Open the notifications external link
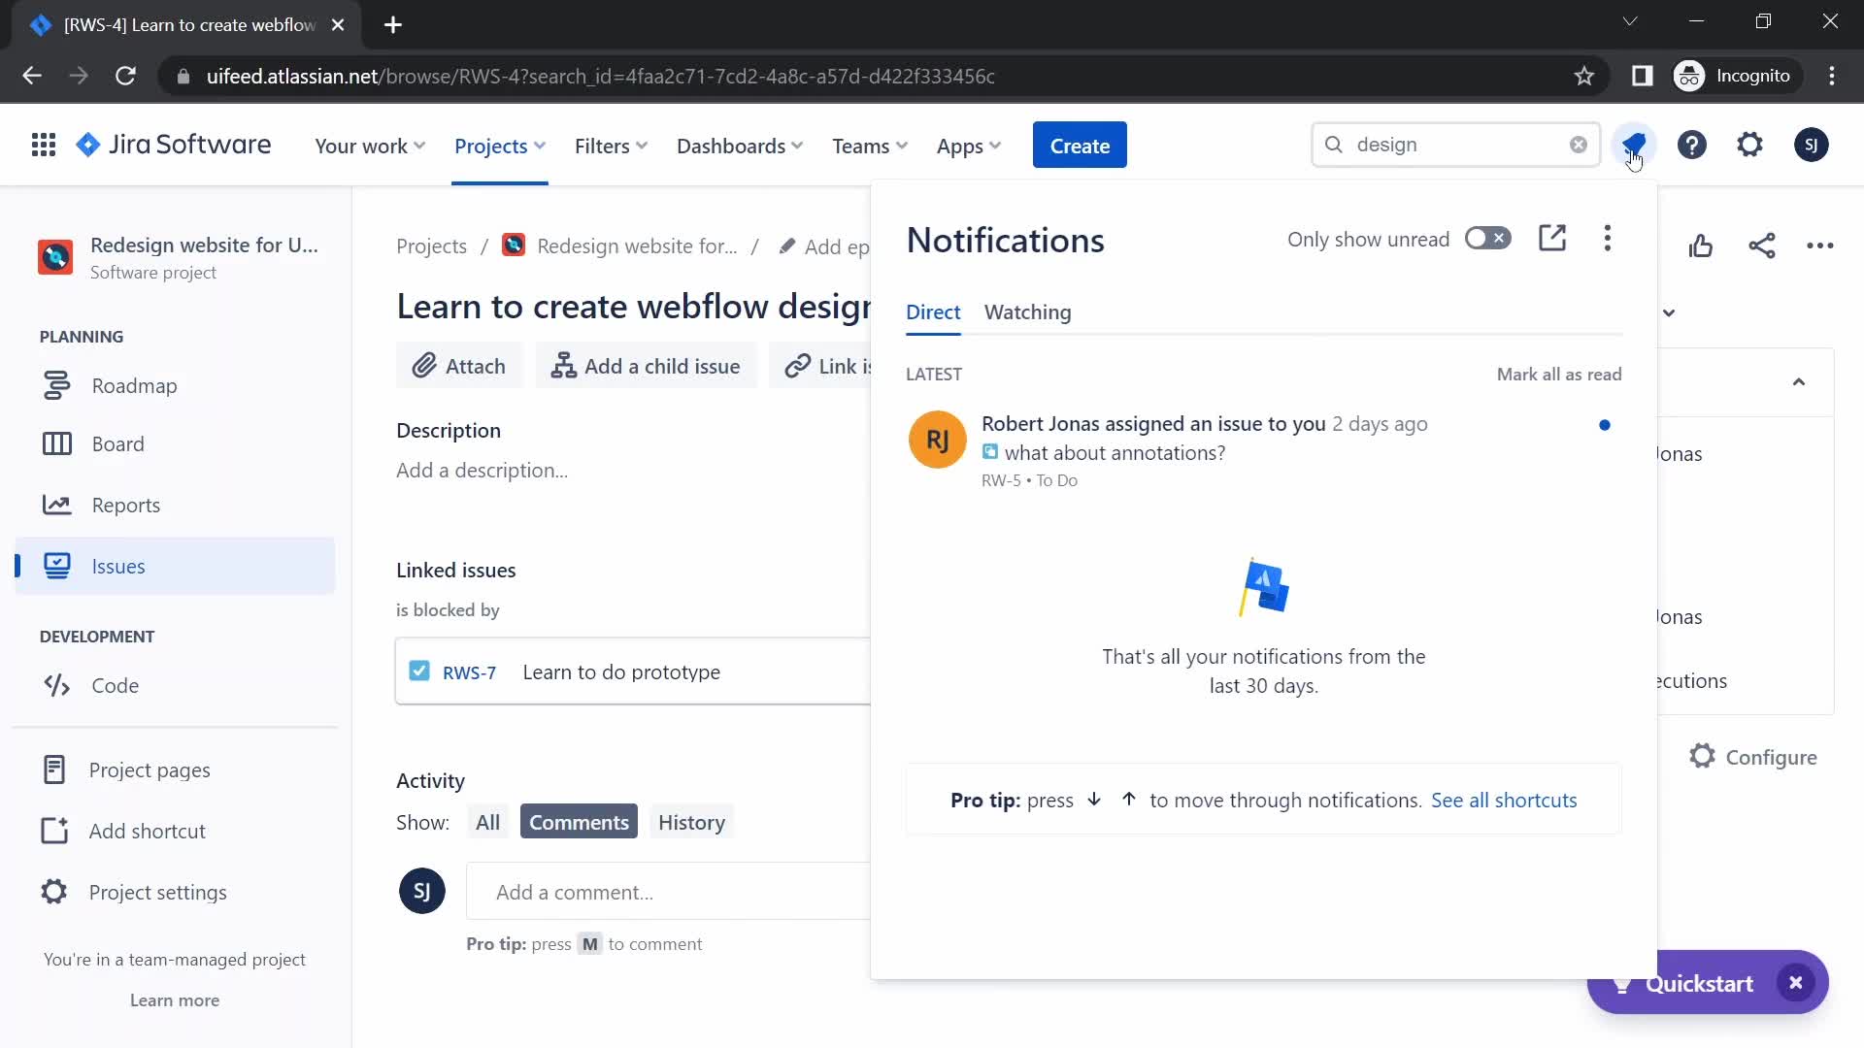This screenshot has height=1048, width=1864. pos(1553,238)
